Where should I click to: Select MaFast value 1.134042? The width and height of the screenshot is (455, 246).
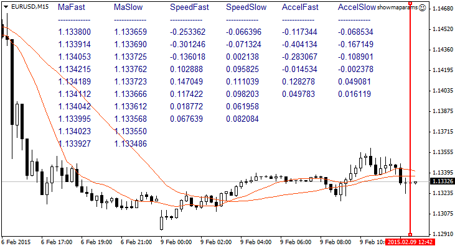pyautogui.click(x=75, y=107)
